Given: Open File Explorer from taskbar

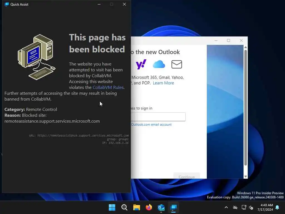Looking at the screenshot, I should (136, 207).
